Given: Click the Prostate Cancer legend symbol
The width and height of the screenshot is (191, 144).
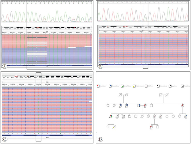Looking at the screenshot, I should coord(182,86).
